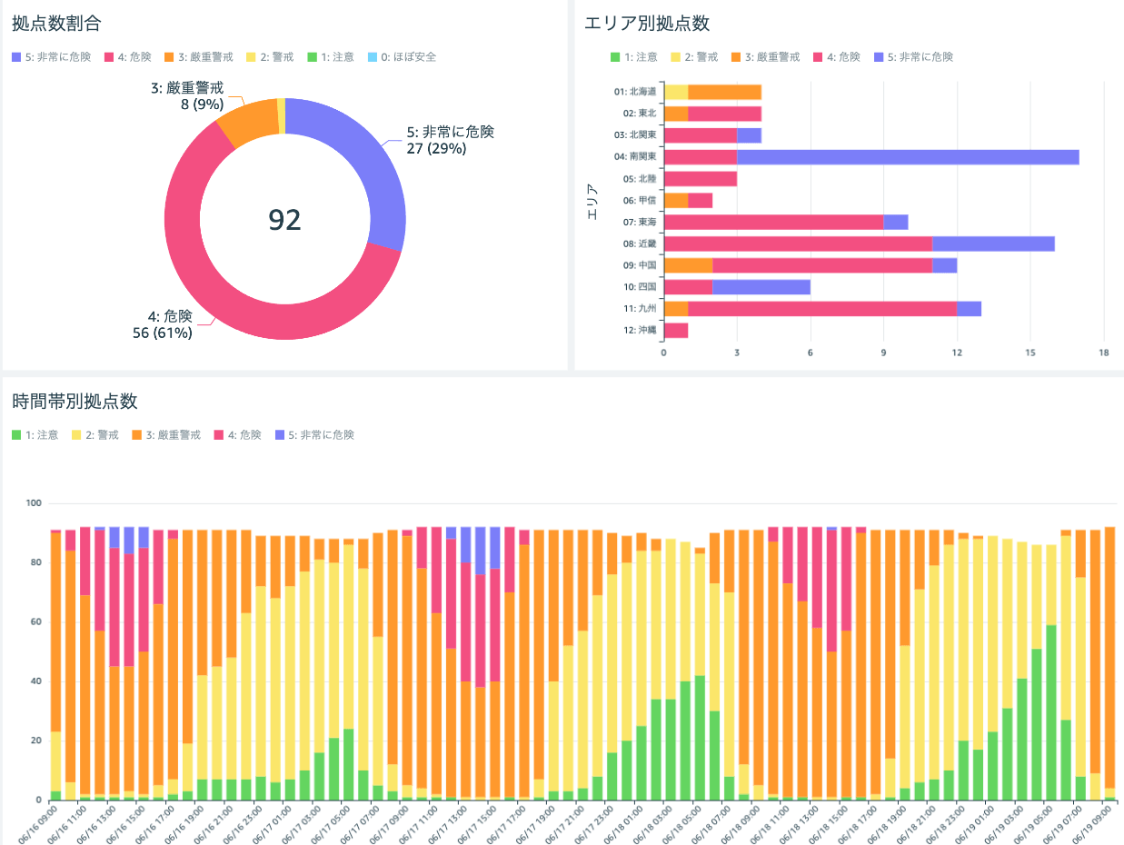The width and height of the screenshot is (1124, 845).
Task: Click the orange segment of 01: 北海道 bar
Action: (x=724, y=92)
